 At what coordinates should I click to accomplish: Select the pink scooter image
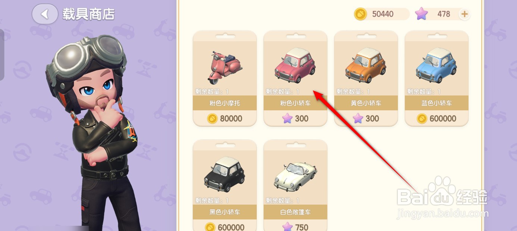click(x=225, y=67)
